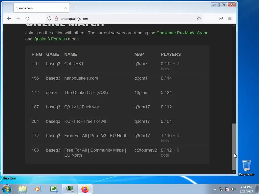Launch Windows Media Player from taskbar
259x194 pixels.
coord(38,189)
